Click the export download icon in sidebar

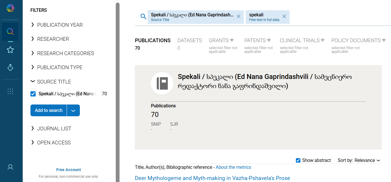(10, 67)
